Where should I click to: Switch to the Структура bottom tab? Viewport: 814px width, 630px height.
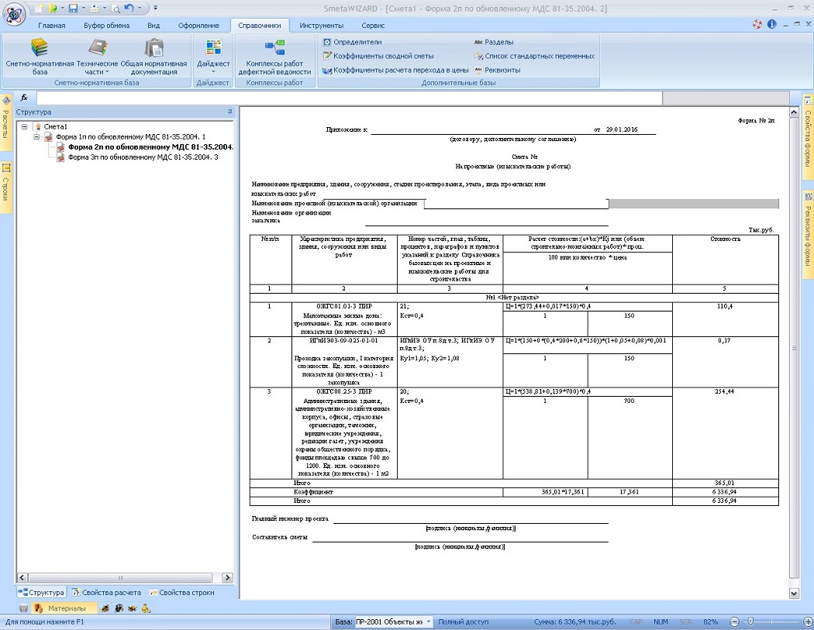coord(41,593)
